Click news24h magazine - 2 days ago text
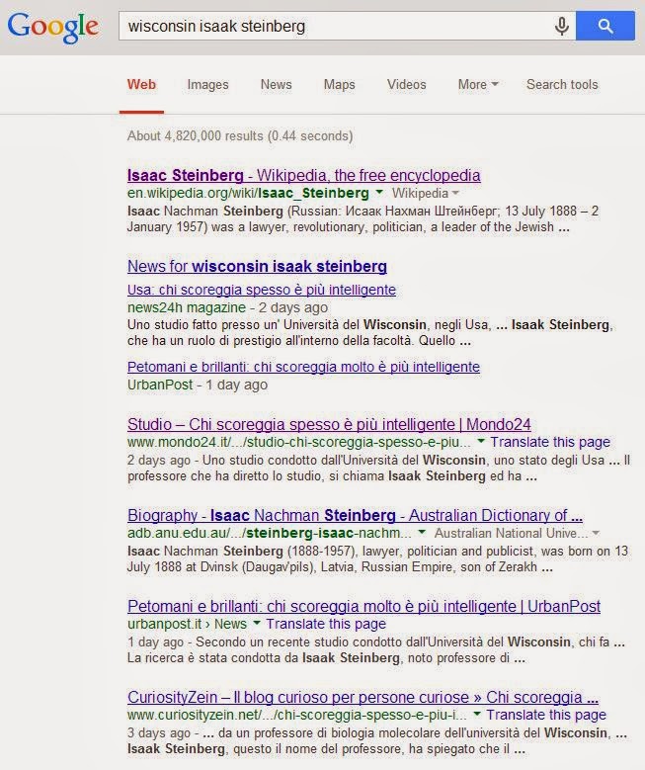The height and width of the screenshot is (770, 645). (227, 307)
